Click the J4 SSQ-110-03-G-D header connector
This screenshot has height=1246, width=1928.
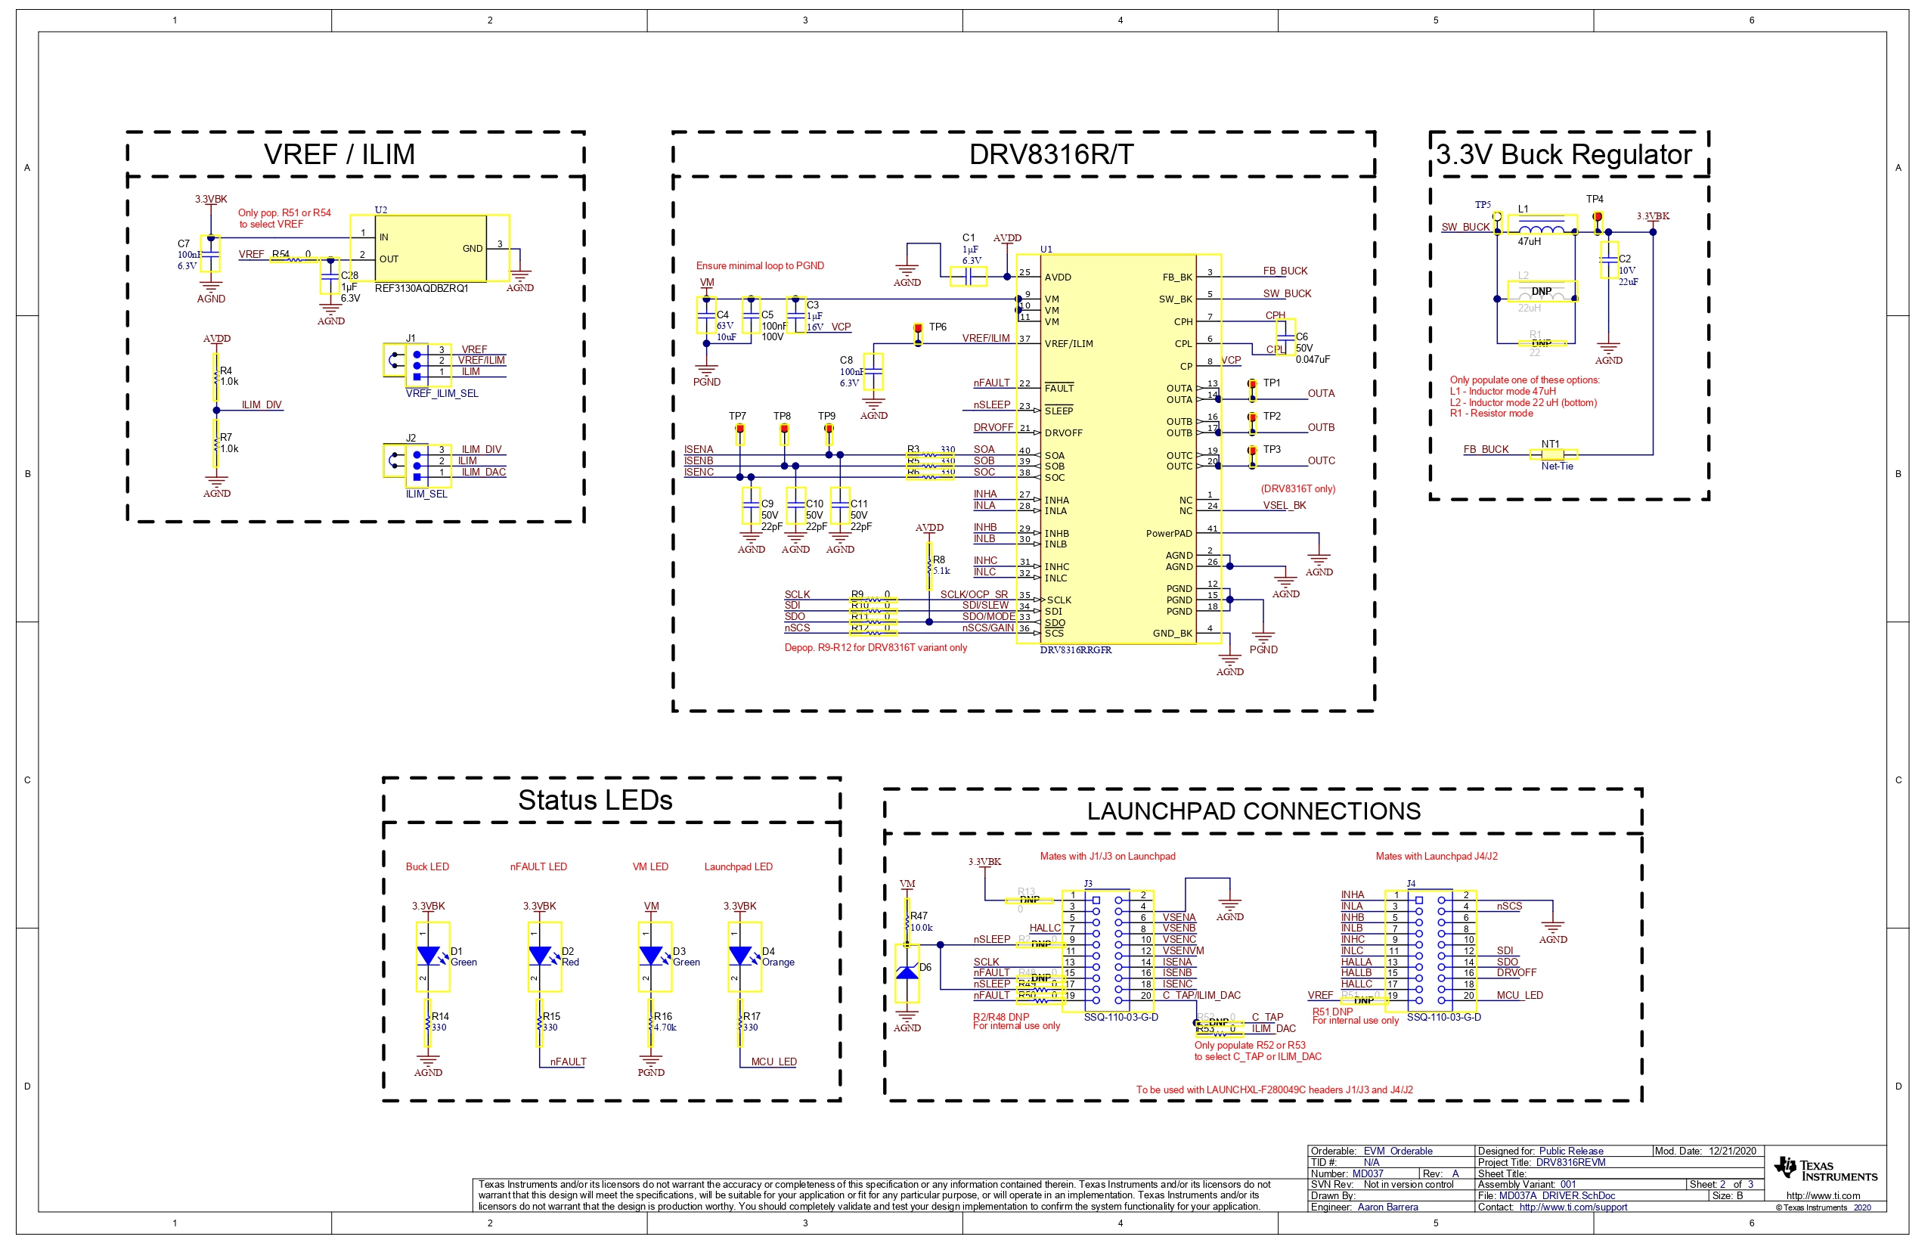pyautogui.click(x=1430, y=950)
